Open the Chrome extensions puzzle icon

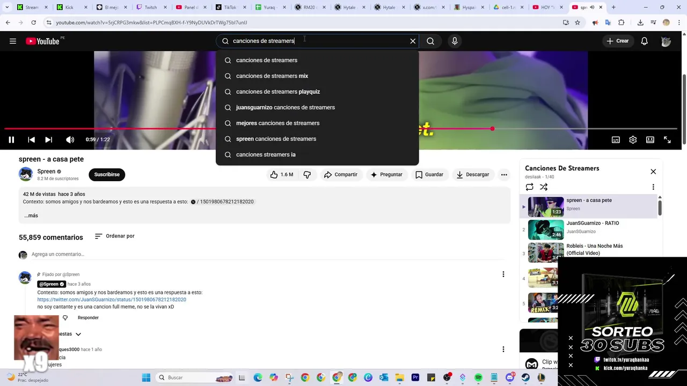tap(622, 23)
